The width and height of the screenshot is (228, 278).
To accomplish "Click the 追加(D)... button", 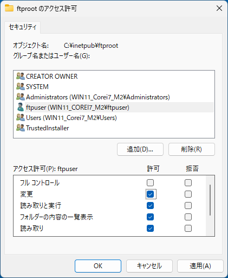I will [x=140, y=149].
